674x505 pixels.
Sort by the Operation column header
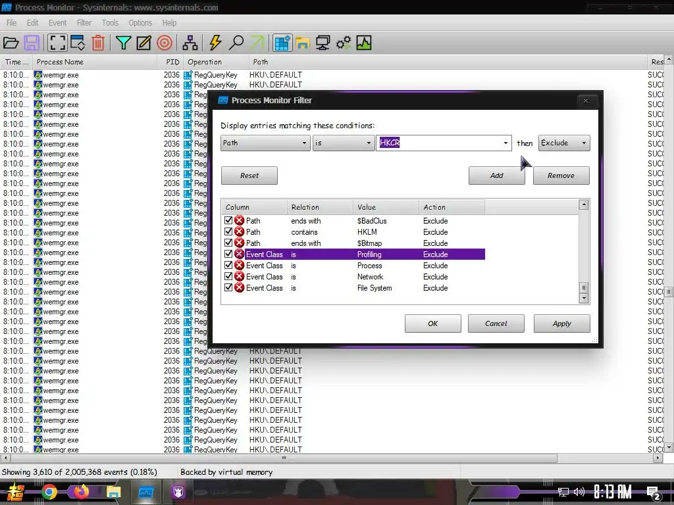pyautogui.click(x=216, y=62)
